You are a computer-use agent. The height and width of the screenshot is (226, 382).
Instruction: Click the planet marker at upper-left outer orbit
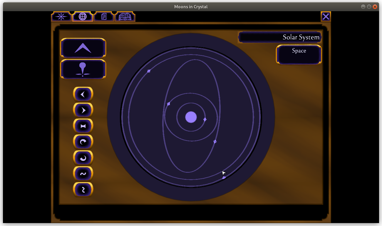(x=149, y=71)
